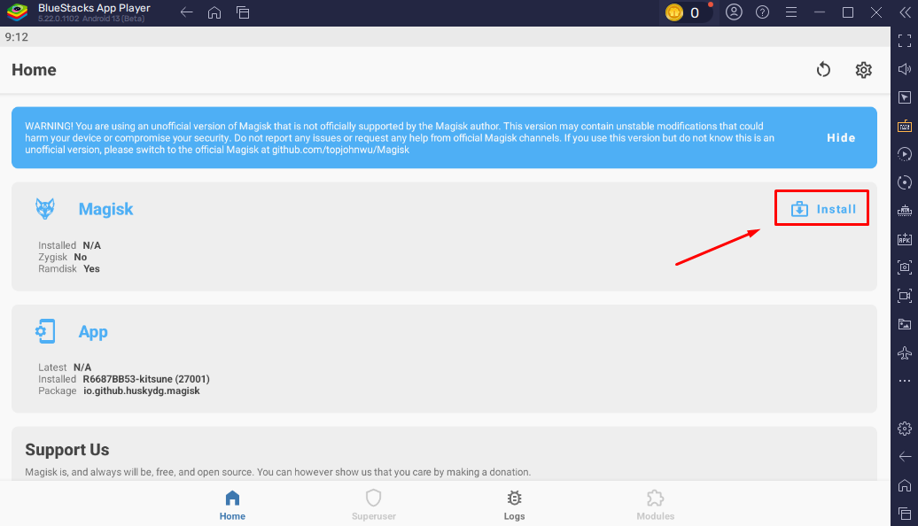Show more sidebar tools via three dots
The height and width of the screenshot is (526, 918).
[905, 381]
